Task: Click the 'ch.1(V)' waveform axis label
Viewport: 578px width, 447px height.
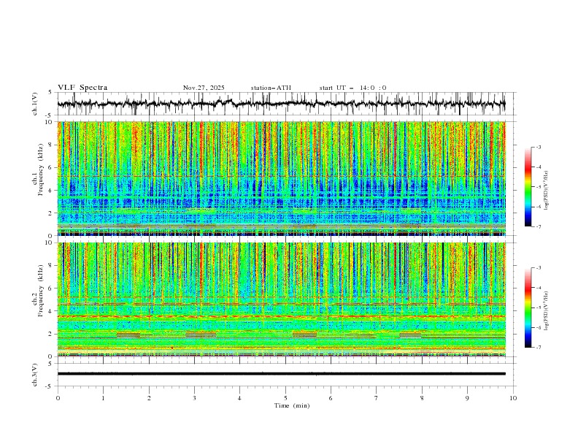Action: (x=35, y=104)
